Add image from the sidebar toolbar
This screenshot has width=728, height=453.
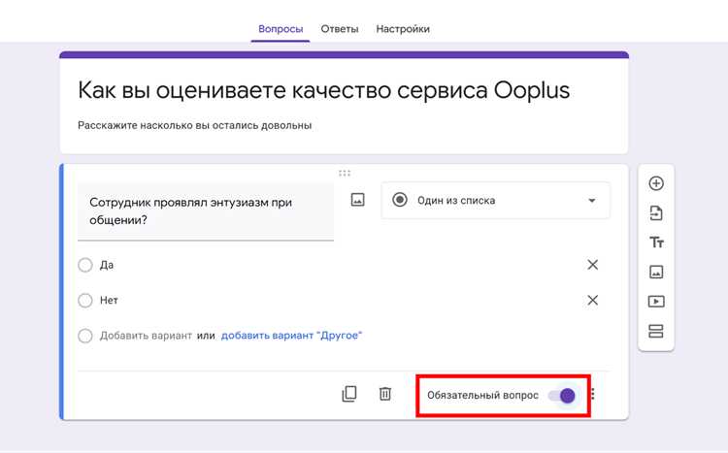tap(656, 272)
